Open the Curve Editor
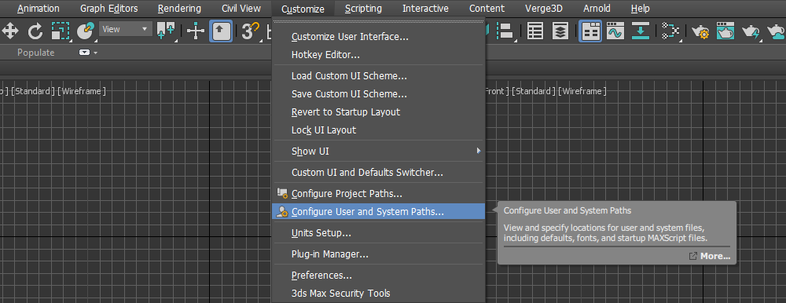This screenshot has height=303, width=786. coord(615,31)
